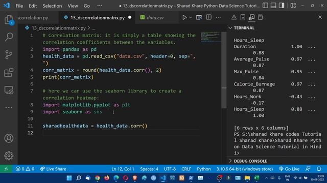Show the Problems panel warning icon
The width and height of the screenshot is (327, 183).
click(234, 17)
